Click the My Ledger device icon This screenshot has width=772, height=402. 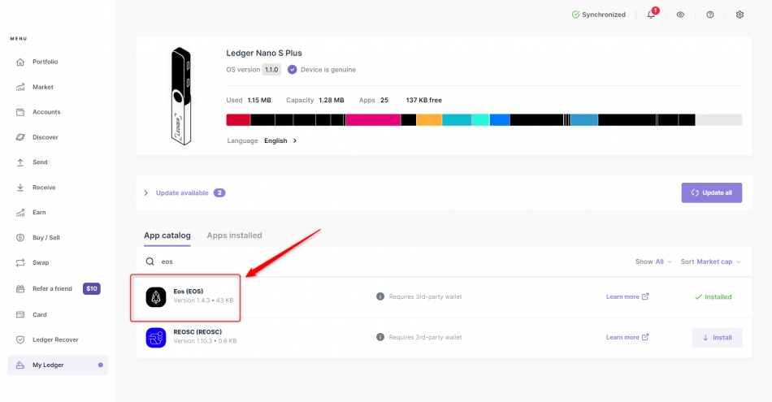(x=20, y=365)
